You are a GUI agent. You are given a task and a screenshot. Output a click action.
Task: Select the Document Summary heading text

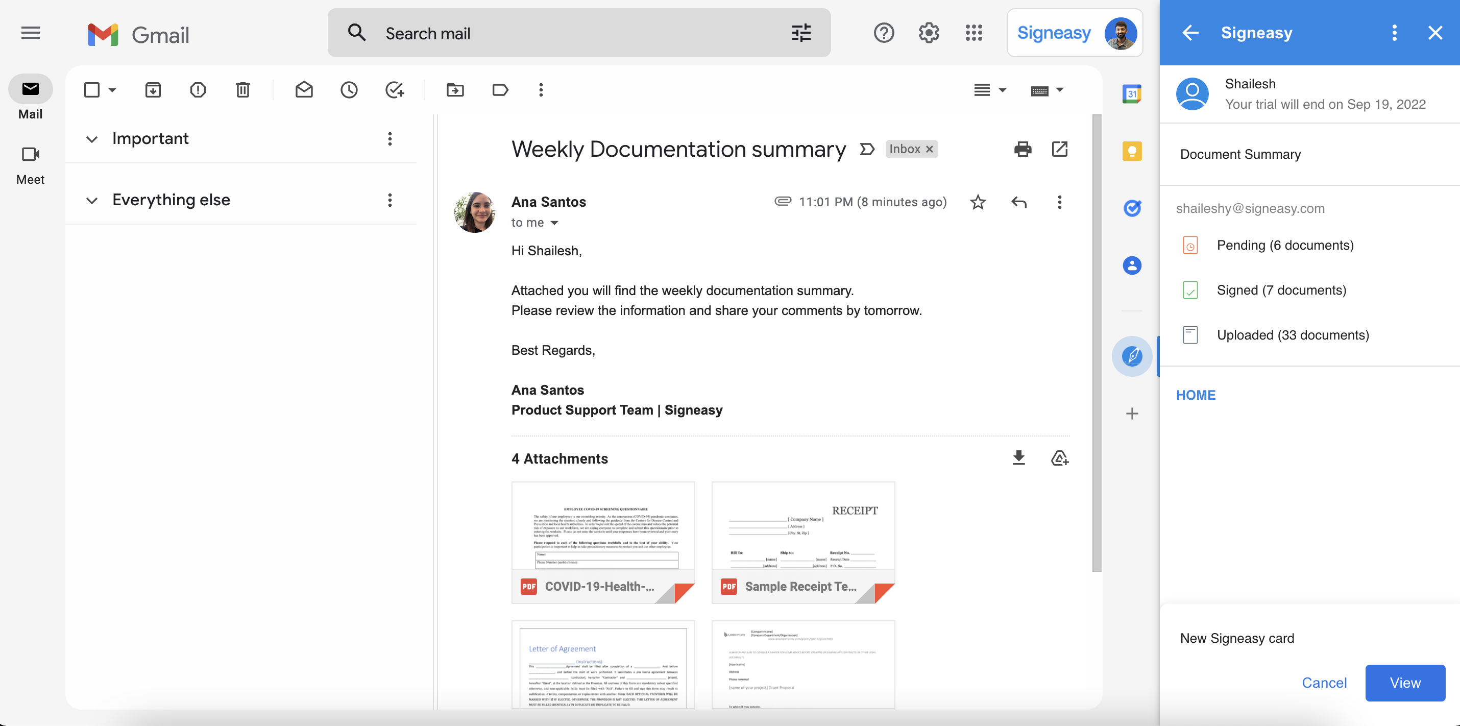(1240, 154)
